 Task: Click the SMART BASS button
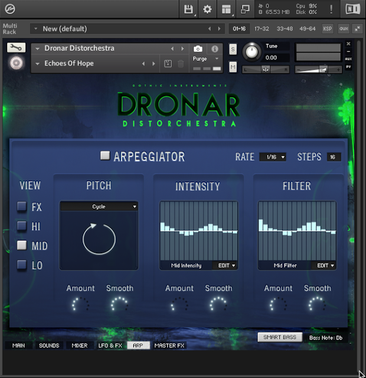point(280,337)
